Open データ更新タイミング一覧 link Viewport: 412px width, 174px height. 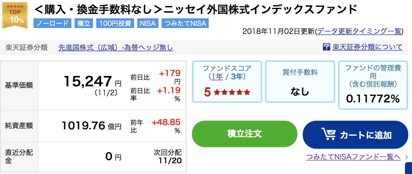point(359,31)
